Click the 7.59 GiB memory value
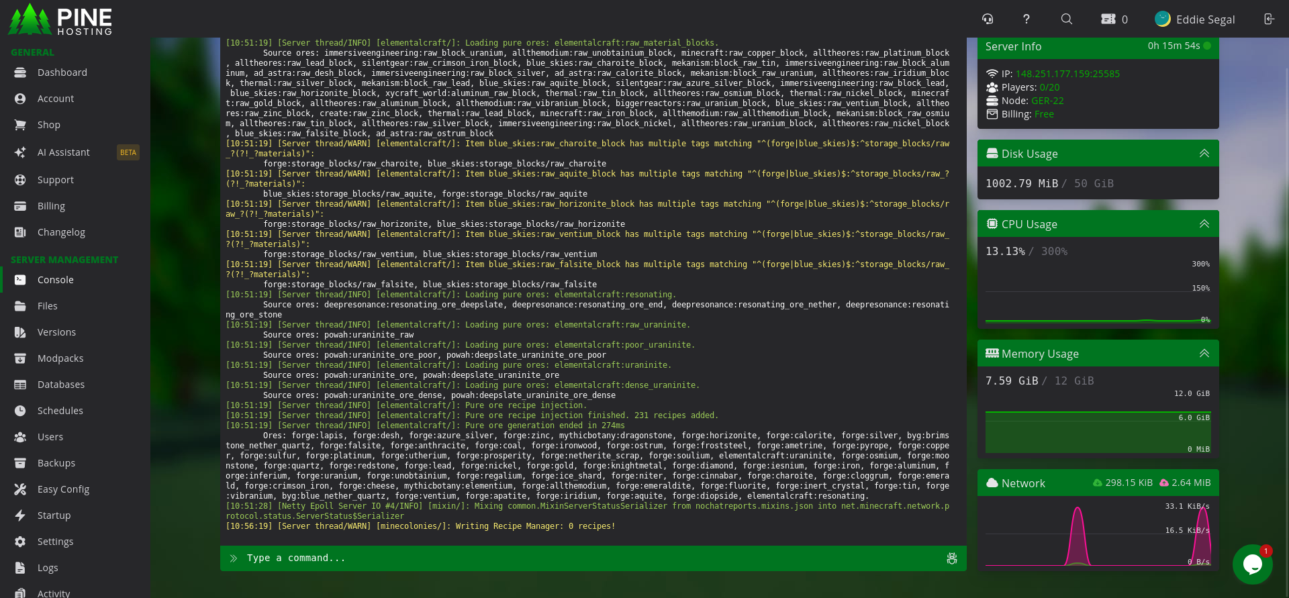1289x598 pixels. tap(1012, 381)
